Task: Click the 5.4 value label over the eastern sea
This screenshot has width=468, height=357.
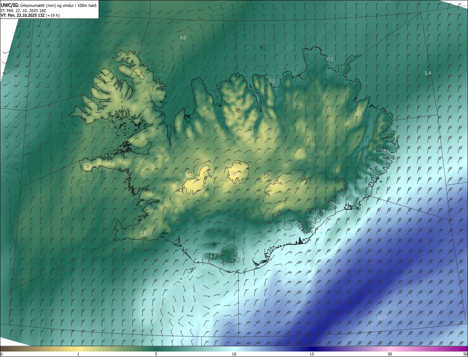Action: pyautogui.click(x=428, y=73)
